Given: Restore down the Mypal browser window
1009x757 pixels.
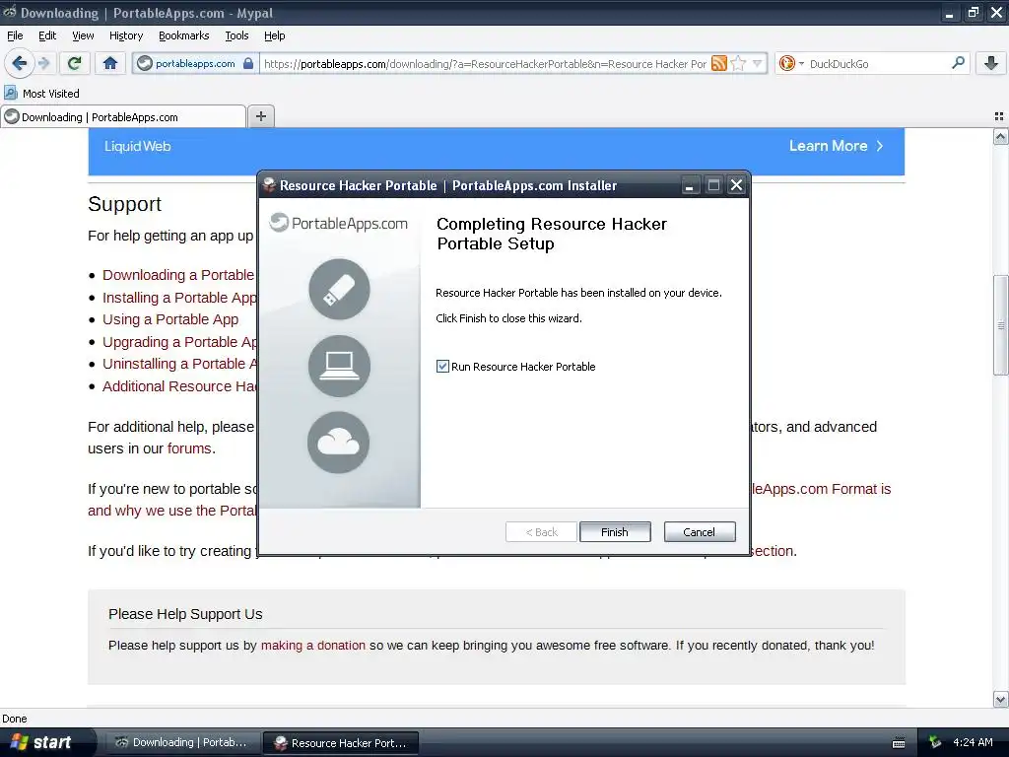Looking at the screenshot, I should pyautogui.click(x=973, y=13).
